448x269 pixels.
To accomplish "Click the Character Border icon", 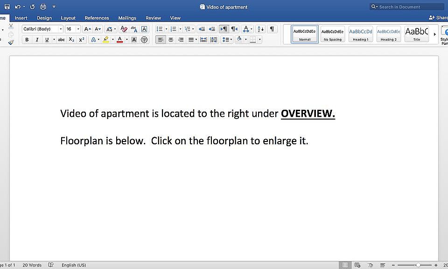I will (144, 29).
